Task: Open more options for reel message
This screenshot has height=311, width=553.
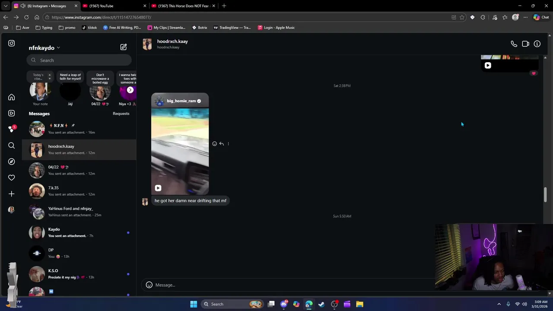Action: click(x=228, y=144)
